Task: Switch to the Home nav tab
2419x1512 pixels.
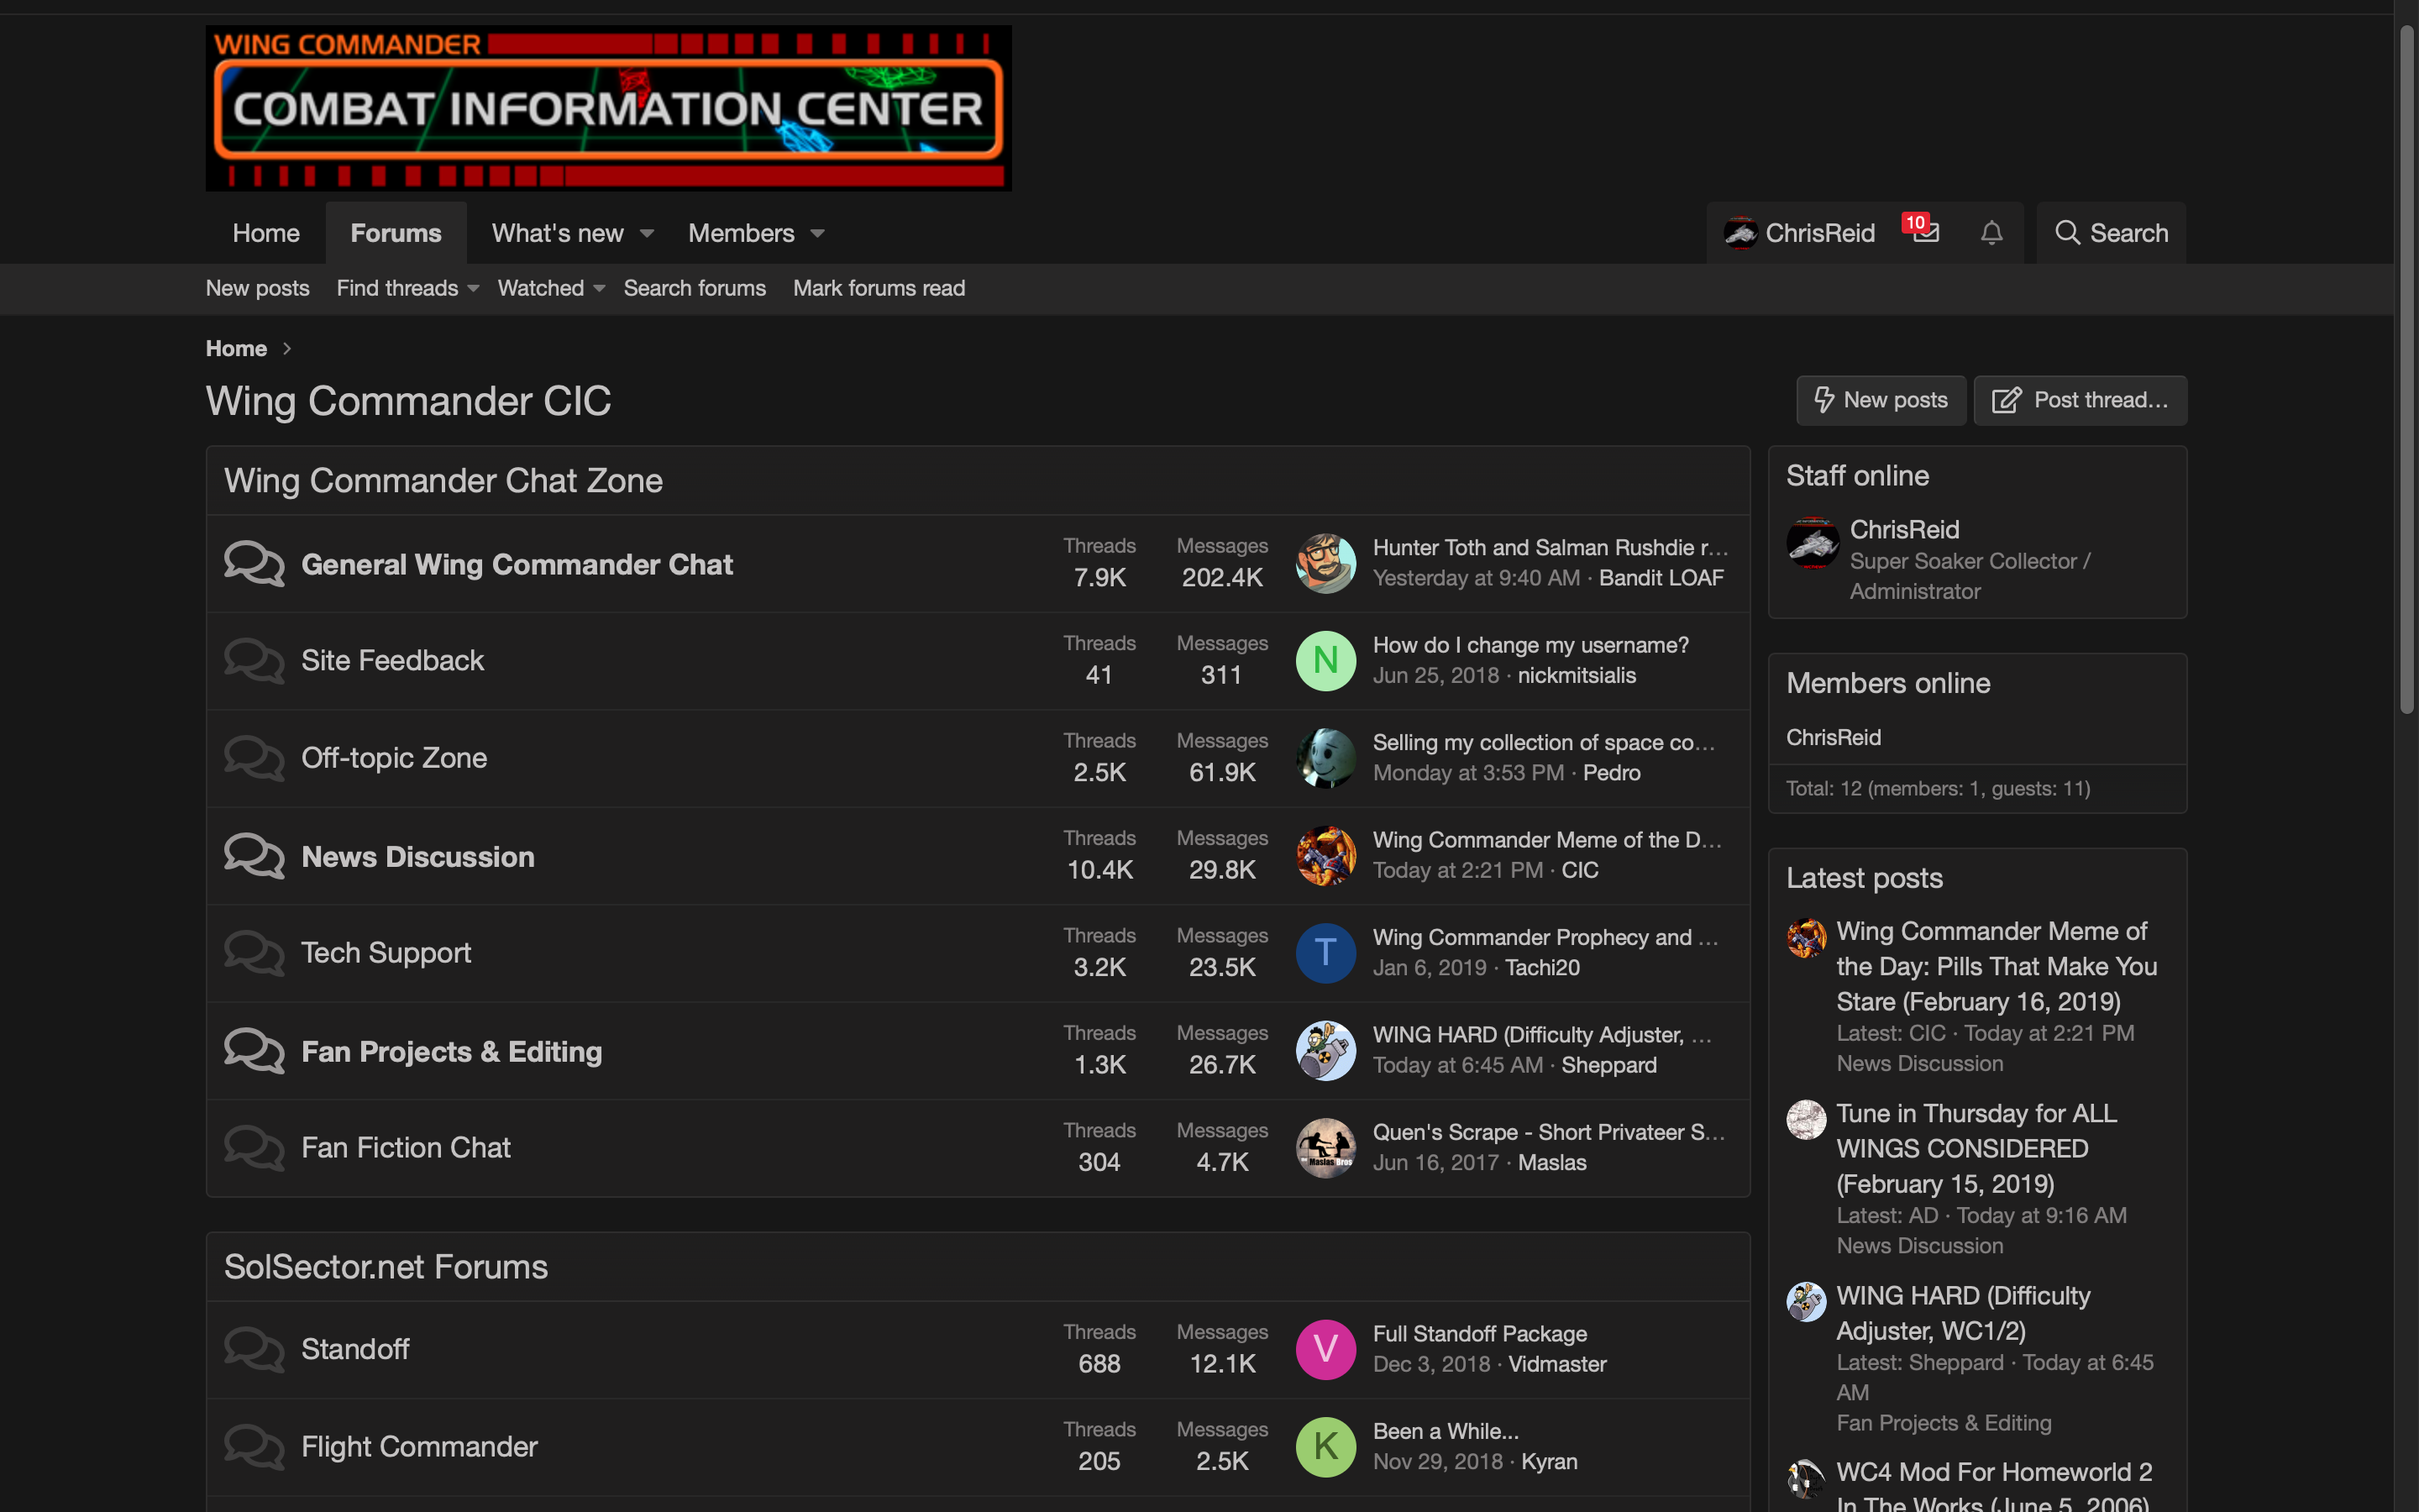Action: pyautogui.click(x=266, y=233)
